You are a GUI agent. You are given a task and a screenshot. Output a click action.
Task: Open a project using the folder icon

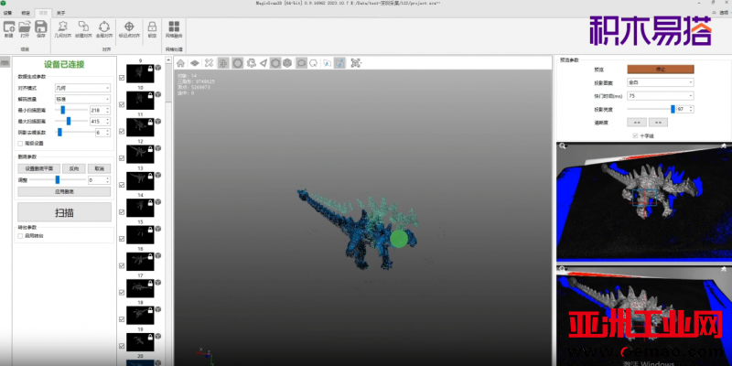point(25,29)
